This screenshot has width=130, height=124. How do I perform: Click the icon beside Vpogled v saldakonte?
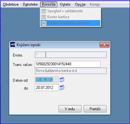pos(44,11)
